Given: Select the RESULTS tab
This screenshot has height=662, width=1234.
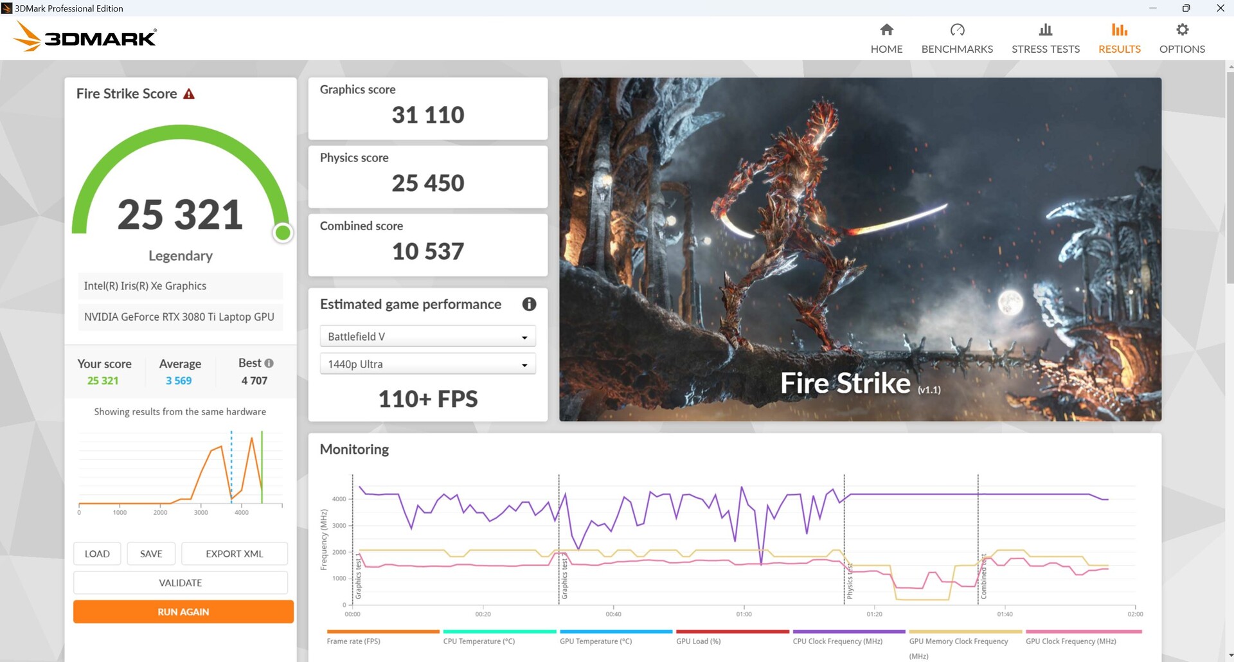Looking at the screenshot, I should [1119, 39].
